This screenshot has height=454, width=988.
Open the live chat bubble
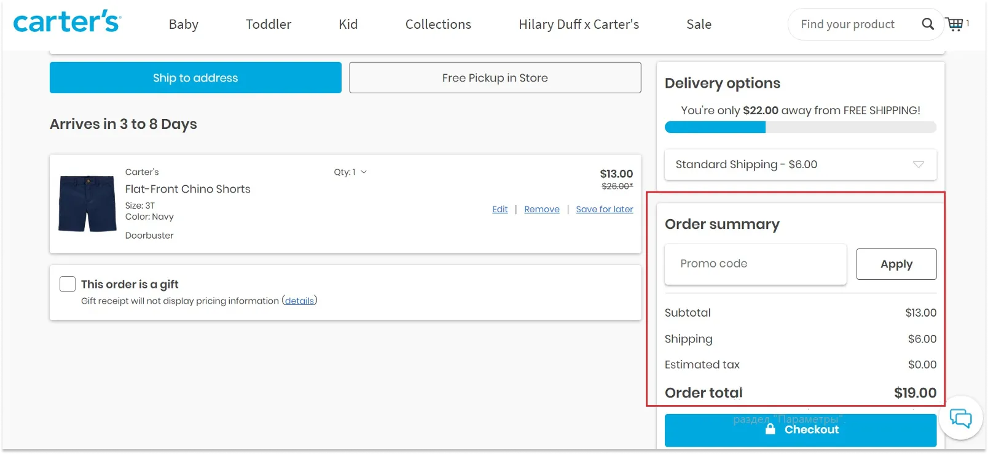(960, 418)
